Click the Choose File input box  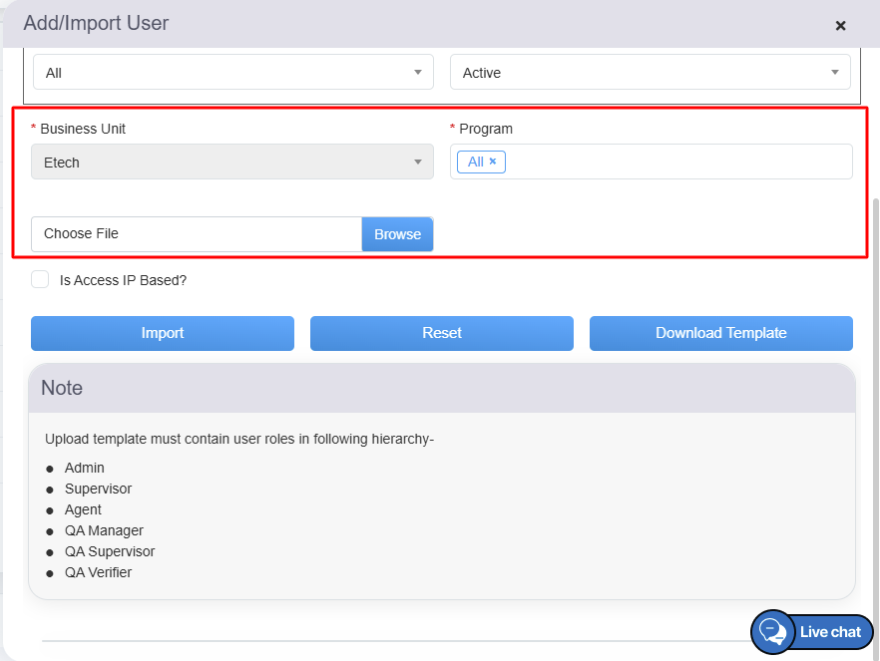tap(197, 234)
